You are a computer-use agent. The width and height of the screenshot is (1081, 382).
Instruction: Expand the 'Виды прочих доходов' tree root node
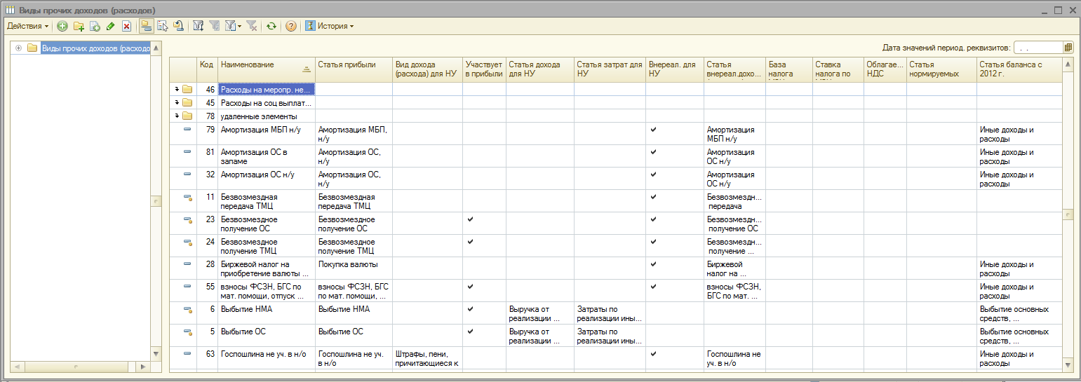18,48
